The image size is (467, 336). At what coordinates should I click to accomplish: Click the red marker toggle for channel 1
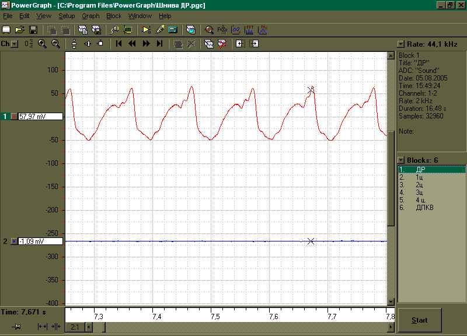[14, 116]
